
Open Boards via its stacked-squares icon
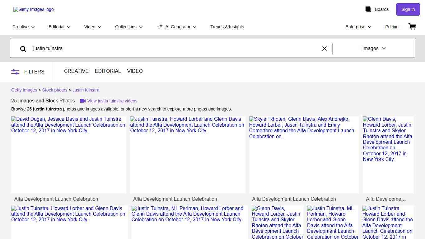[x=368, y=9]
